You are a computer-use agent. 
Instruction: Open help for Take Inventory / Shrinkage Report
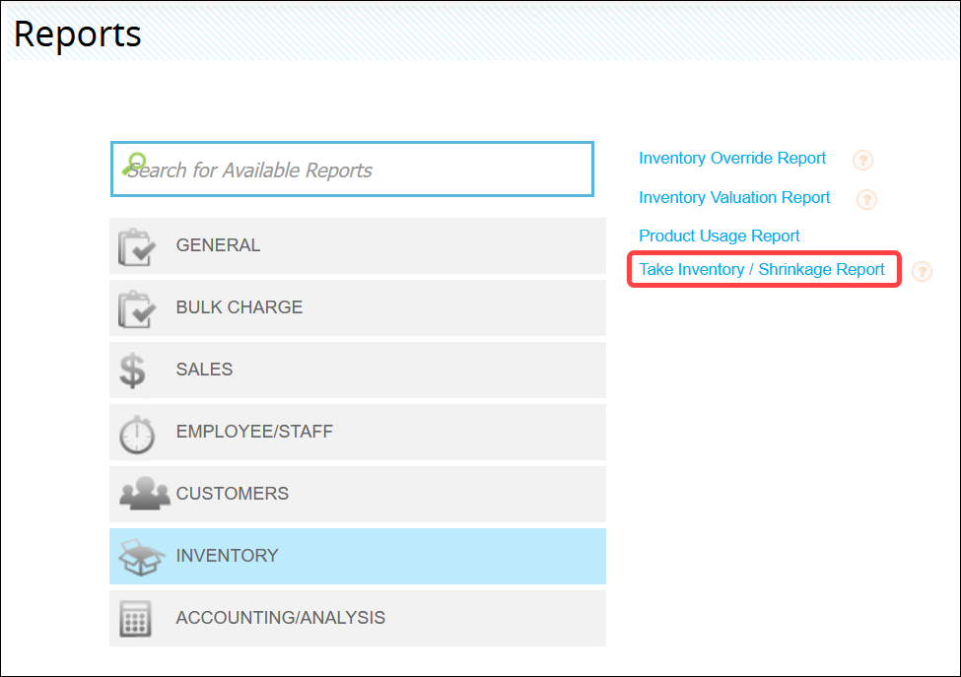pos(922,271)
